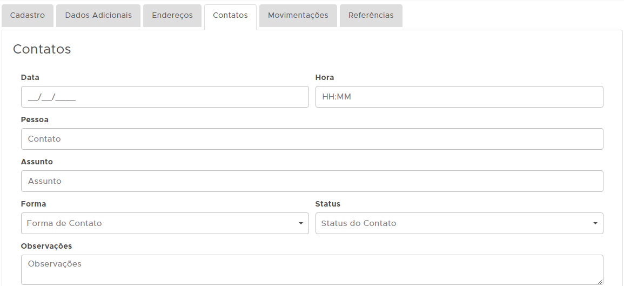Open the Dados Adicionais tab

pos(98,16)
